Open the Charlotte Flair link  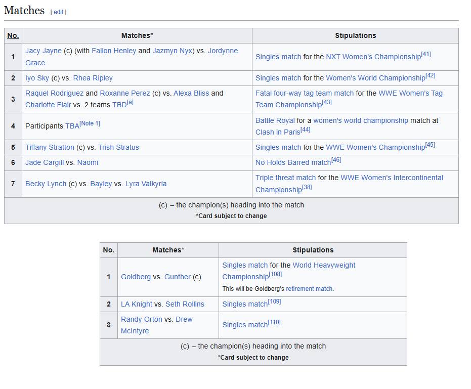[x=48, y=105]
